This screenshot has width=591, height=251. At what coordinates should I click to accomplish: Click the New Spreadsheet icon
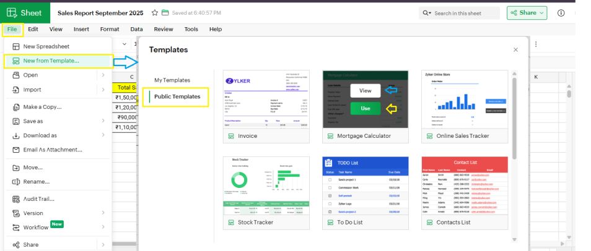click(x=16, y=46)
